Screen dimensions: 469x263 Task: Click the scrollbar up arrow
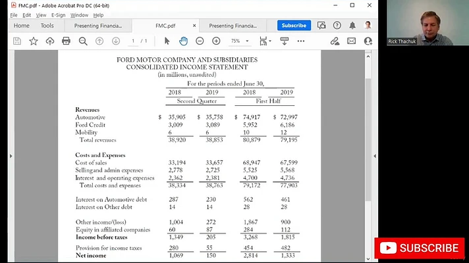(x=368, y=57)
